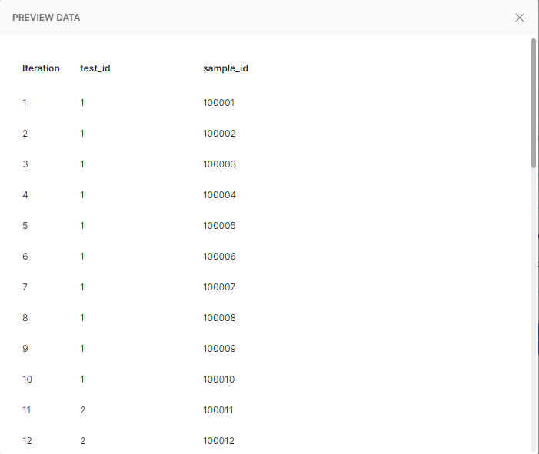The height and width of the screenshot is (454, 539).
Task: Select sample_id value 100007
Action: tap(219, 287)
